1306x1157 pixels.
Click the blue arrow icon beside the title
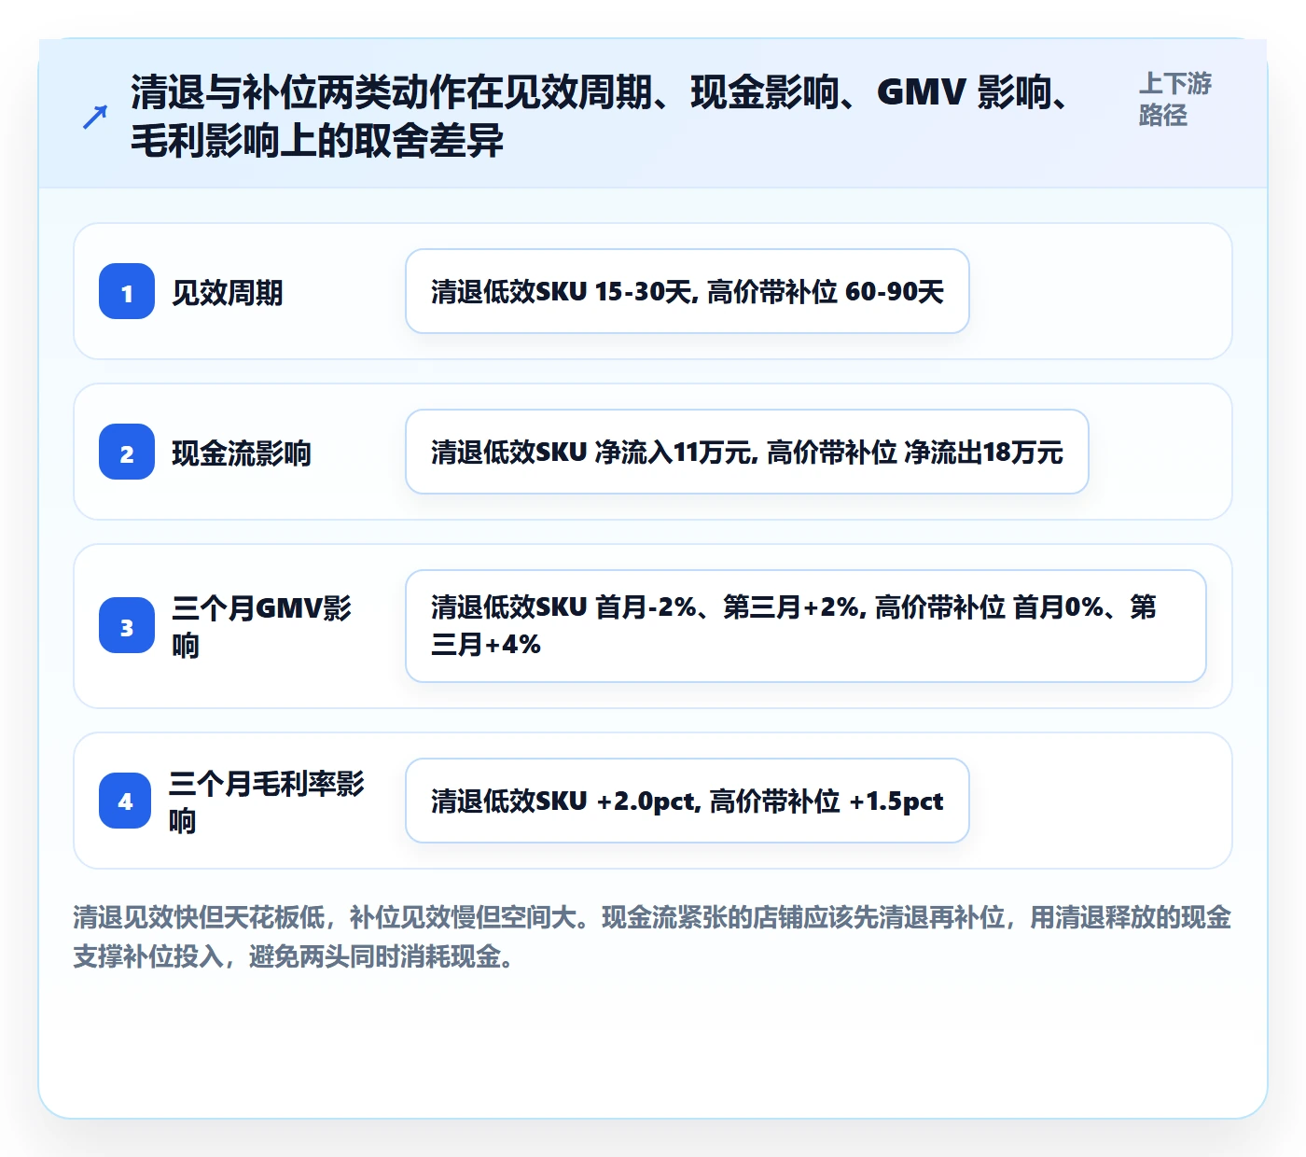point(95,117)
